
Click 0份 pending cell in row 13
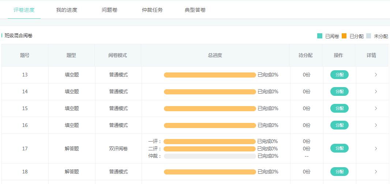coord(307,75)
